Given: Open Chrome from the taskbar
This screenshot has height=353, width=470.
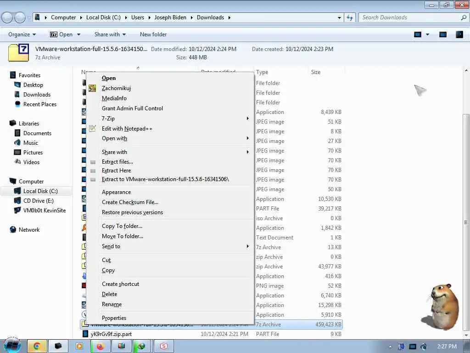Looking at the screenshot, I should (37, 346).
